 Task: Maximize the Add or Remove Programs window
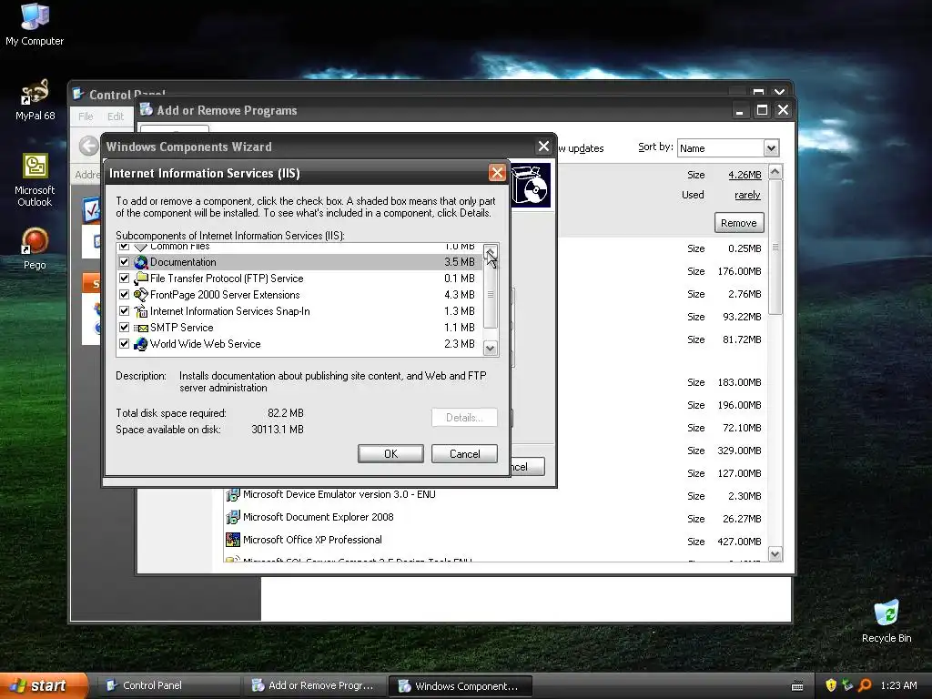762,110
